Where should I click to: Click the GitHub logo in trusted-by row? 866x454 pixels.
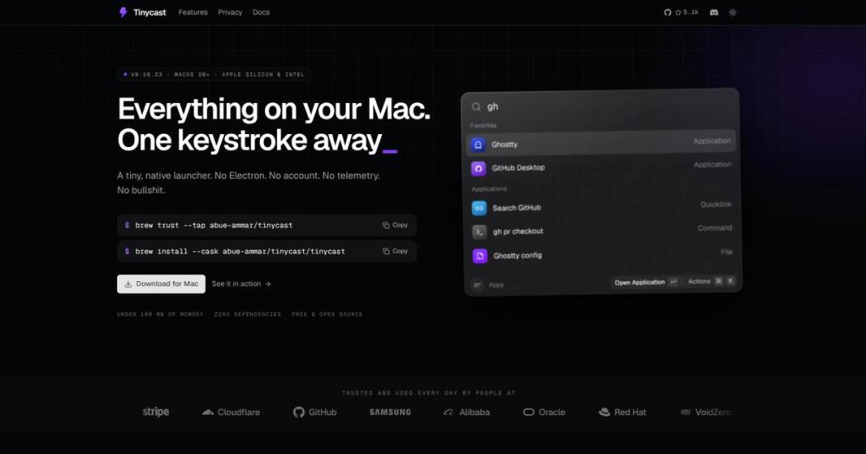pyautogui.click(x=315, y=412)
